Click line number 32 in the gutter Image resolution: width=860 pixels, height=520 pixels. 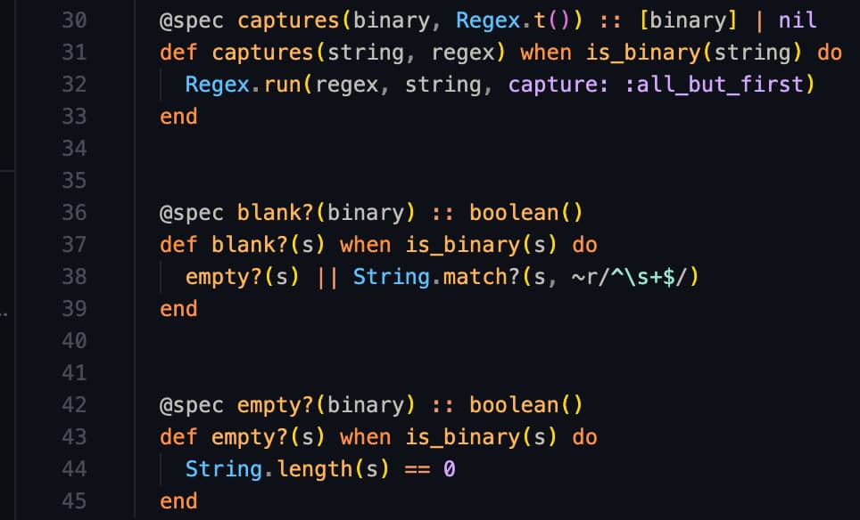tap(74, 85)
